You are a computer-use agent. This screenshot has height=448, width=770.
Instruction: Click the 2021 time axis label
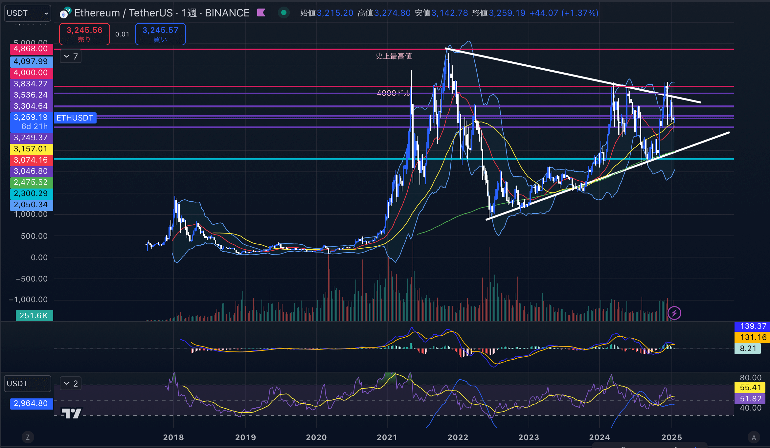(x=387, y=437)
